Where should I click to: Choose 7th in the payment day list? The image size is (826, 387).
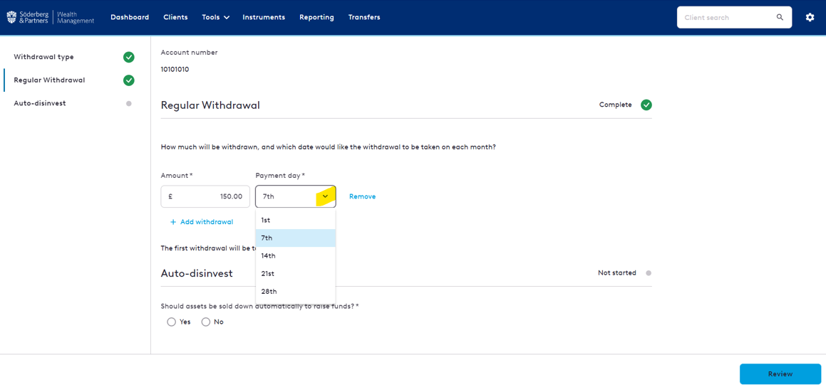pyautogui.click(x=296, y=238)
